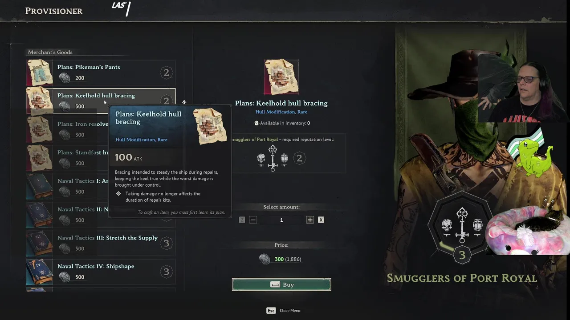Image resolution: width=570 pixels, height=320 pixels.
Task: Click the Smugglers faction skull-key emblem in requirements
Action: 273,158
